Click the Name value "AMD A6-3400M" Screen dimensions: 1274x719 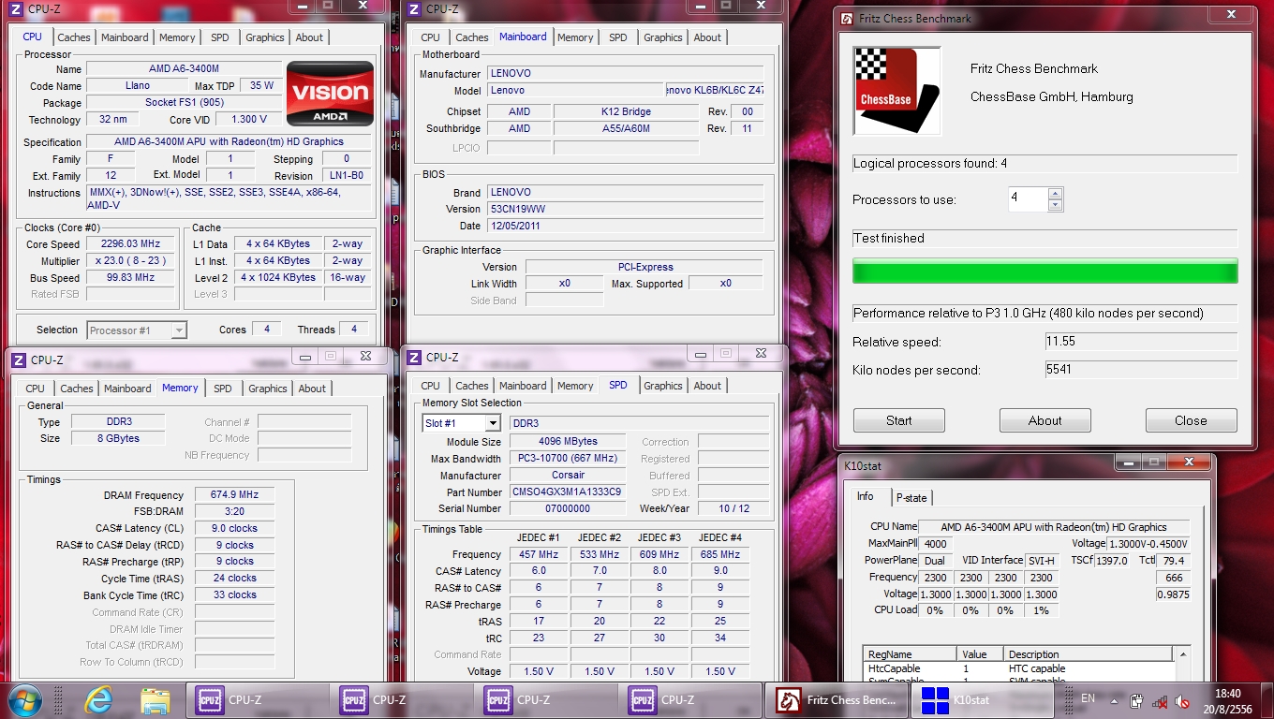coord(185,69)
